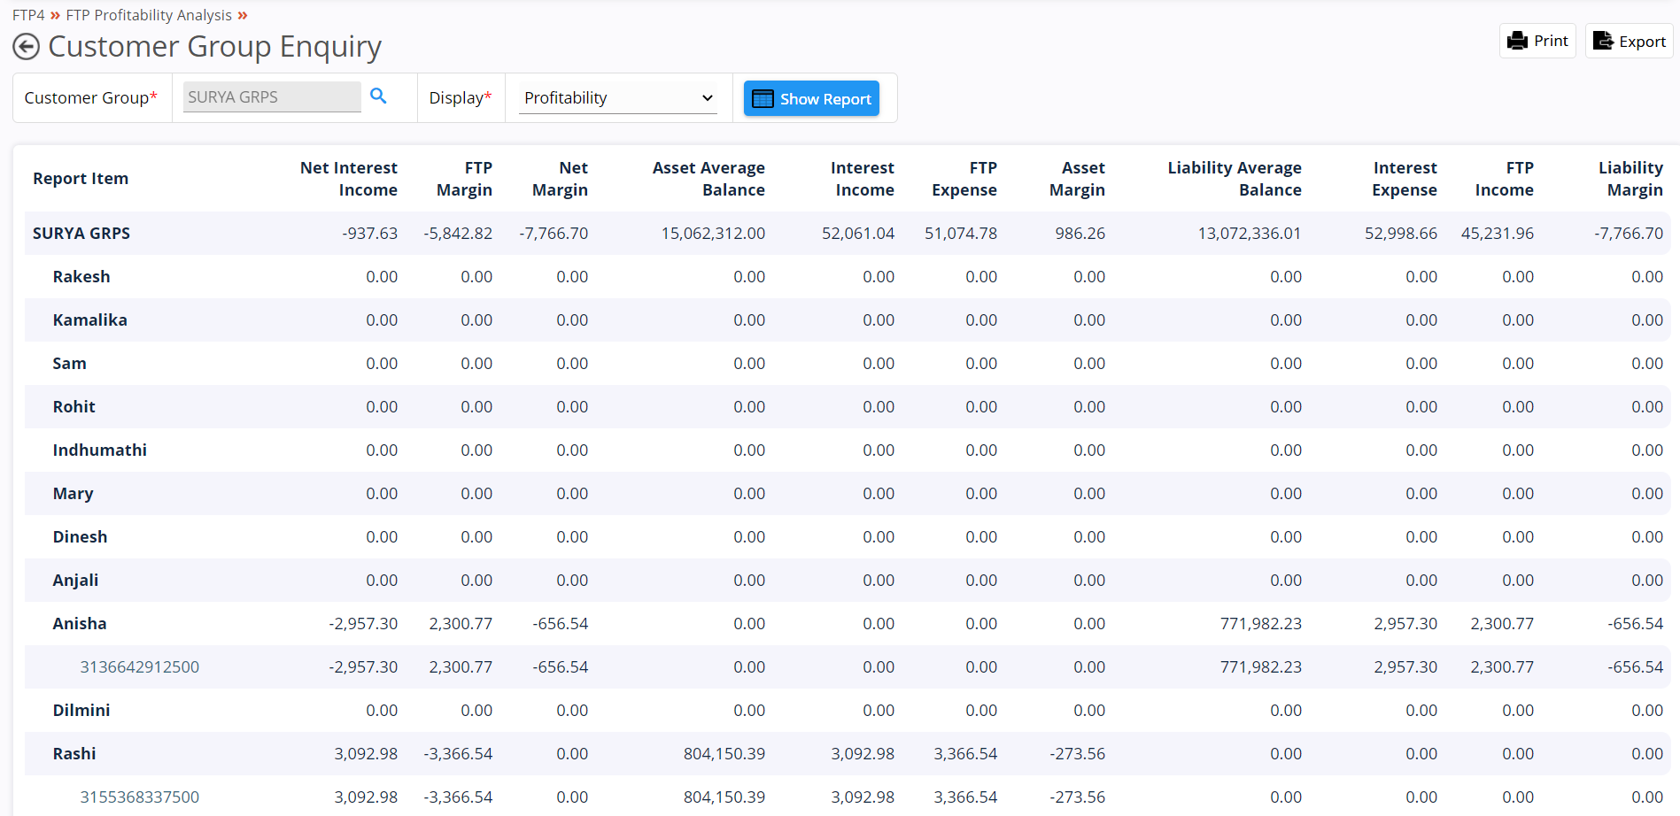Click SURYA GRPS interest income 52,061.04
Viewport: 1680px width, 816px height.
click(x=858, y=234)
